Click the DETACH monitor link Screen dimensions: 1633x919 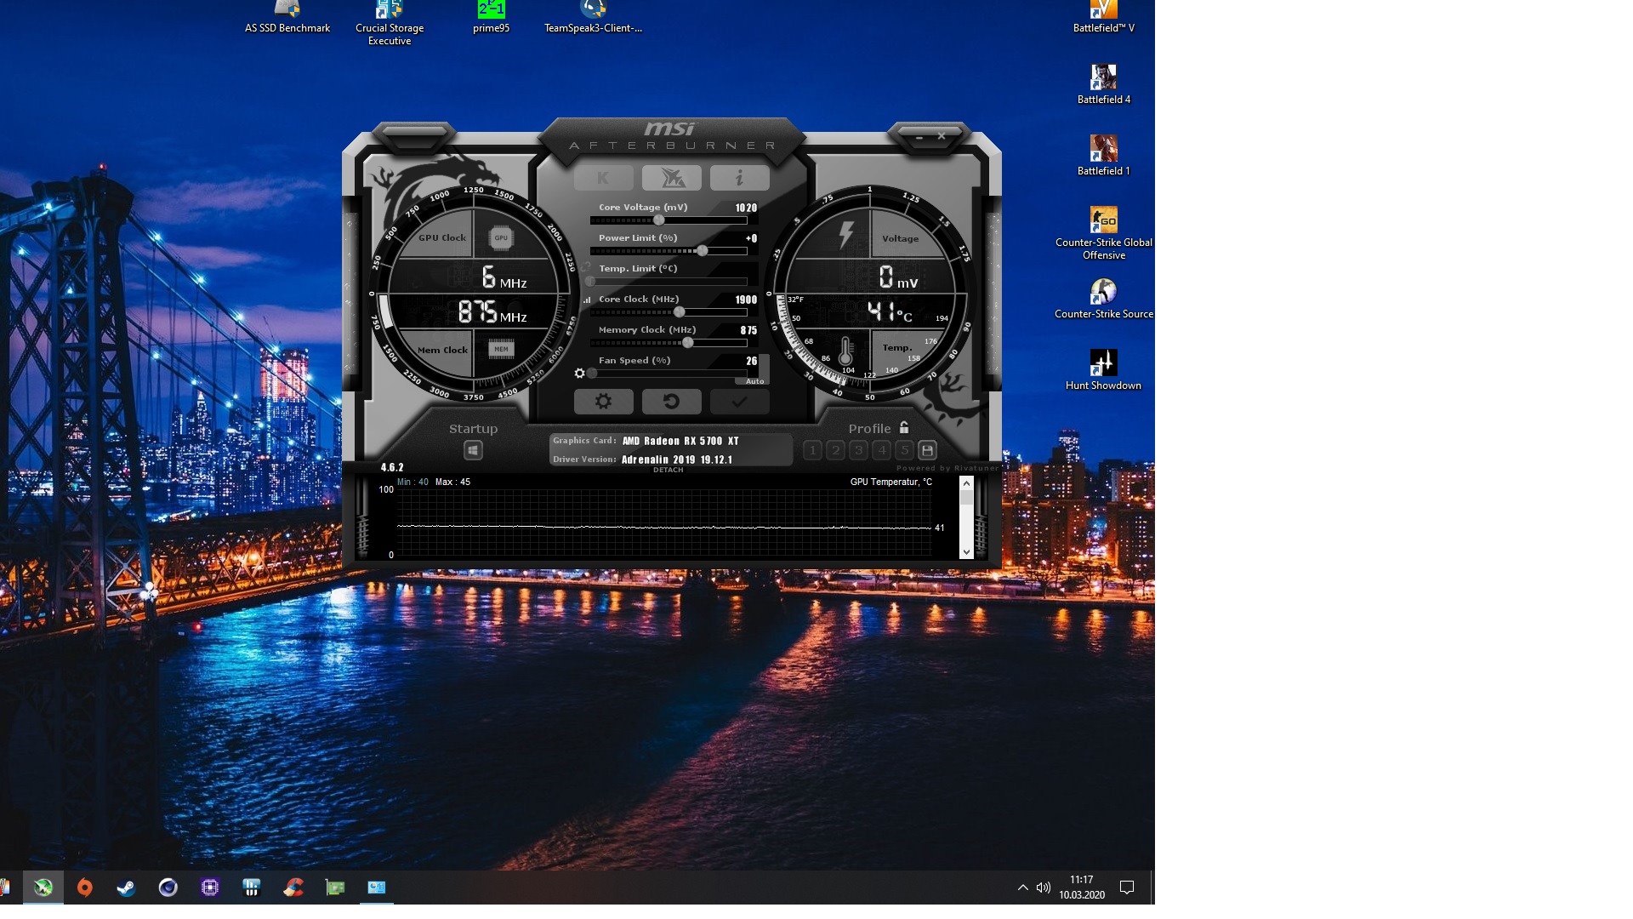pos(668,470)
